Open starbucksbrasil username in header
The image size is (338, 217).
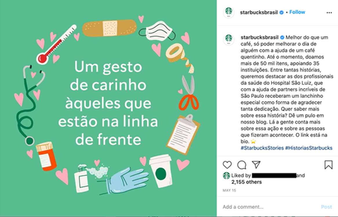[x=259, y=12]
